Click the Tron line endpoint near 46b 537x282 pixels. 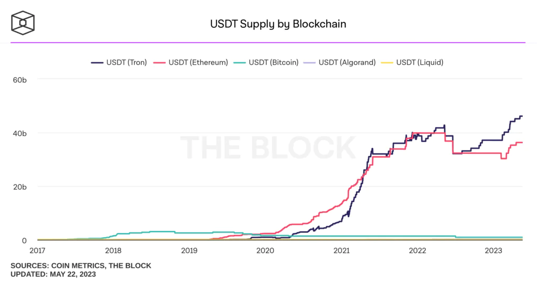(522, 116)
